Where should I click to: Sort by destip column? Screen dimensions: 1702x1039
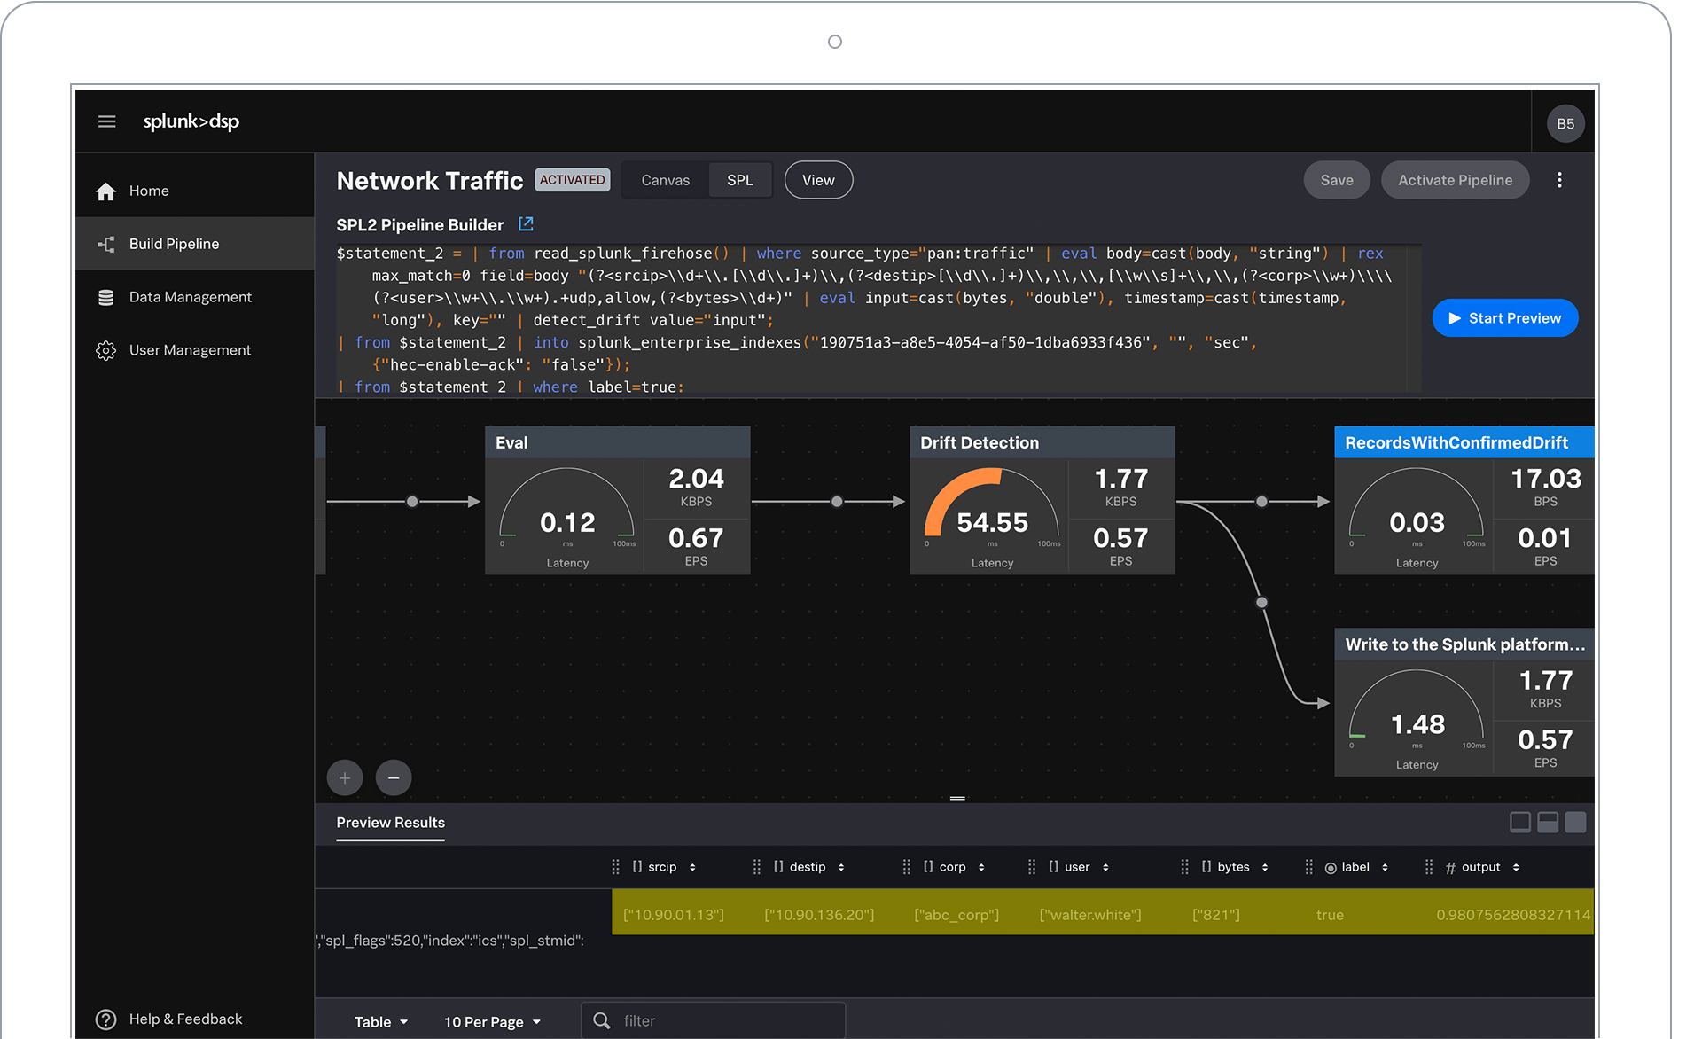[x=841, y=867]
